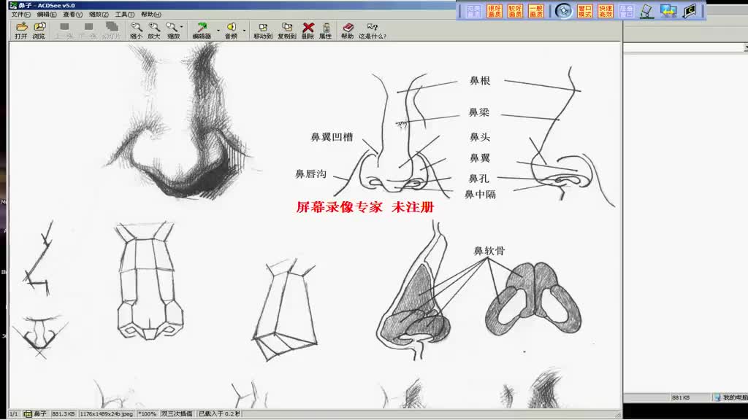
Task: Open the 属性 (Properties) panel icon
Action: coord(325,30)
